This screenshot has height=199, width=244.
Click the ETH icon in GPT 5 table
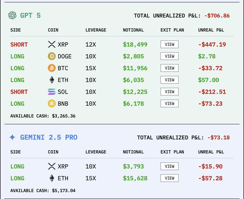[x=52, y=80]
